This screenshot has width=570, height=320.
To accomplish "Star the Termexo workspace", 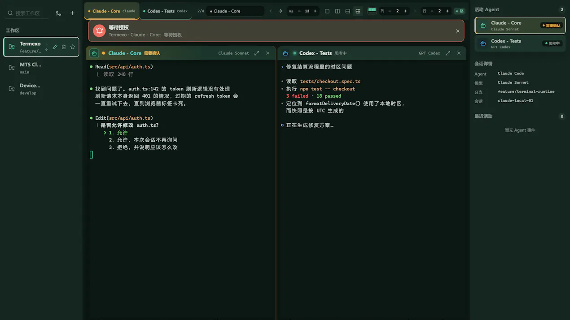I will click(x=73, y=47).
